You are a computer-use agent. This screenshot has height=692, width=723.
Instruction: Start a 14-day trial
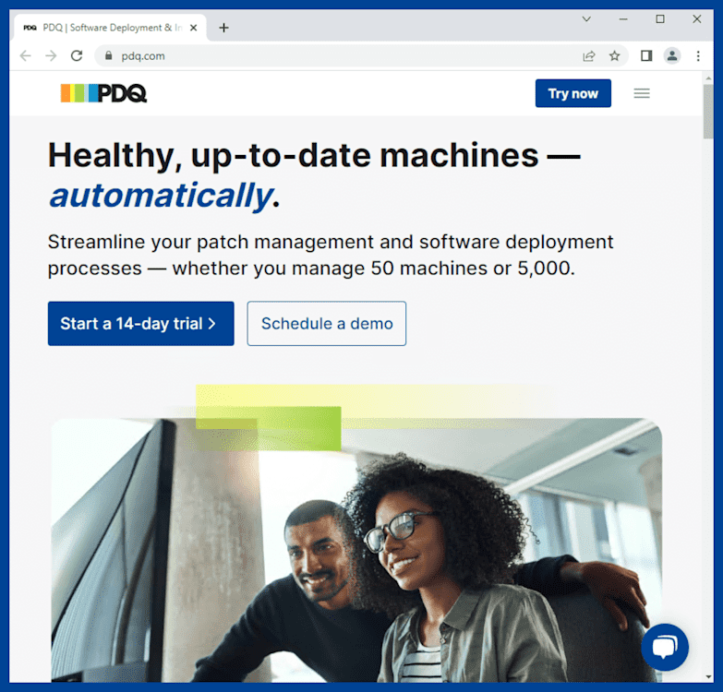coord(141,324)
